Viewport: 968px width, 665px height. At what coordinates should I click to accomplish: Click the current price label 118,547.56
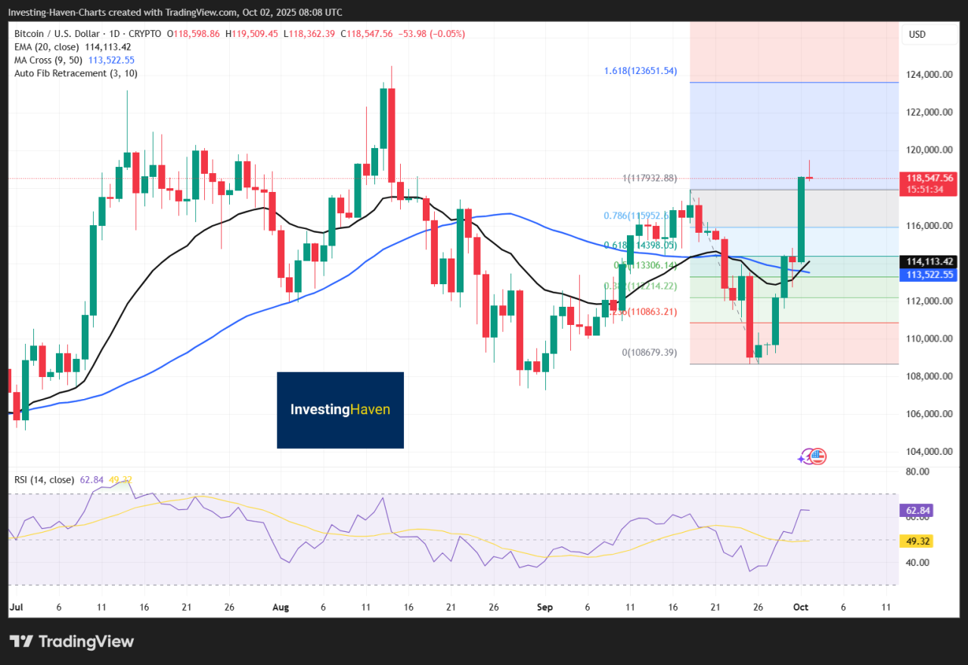930,178
